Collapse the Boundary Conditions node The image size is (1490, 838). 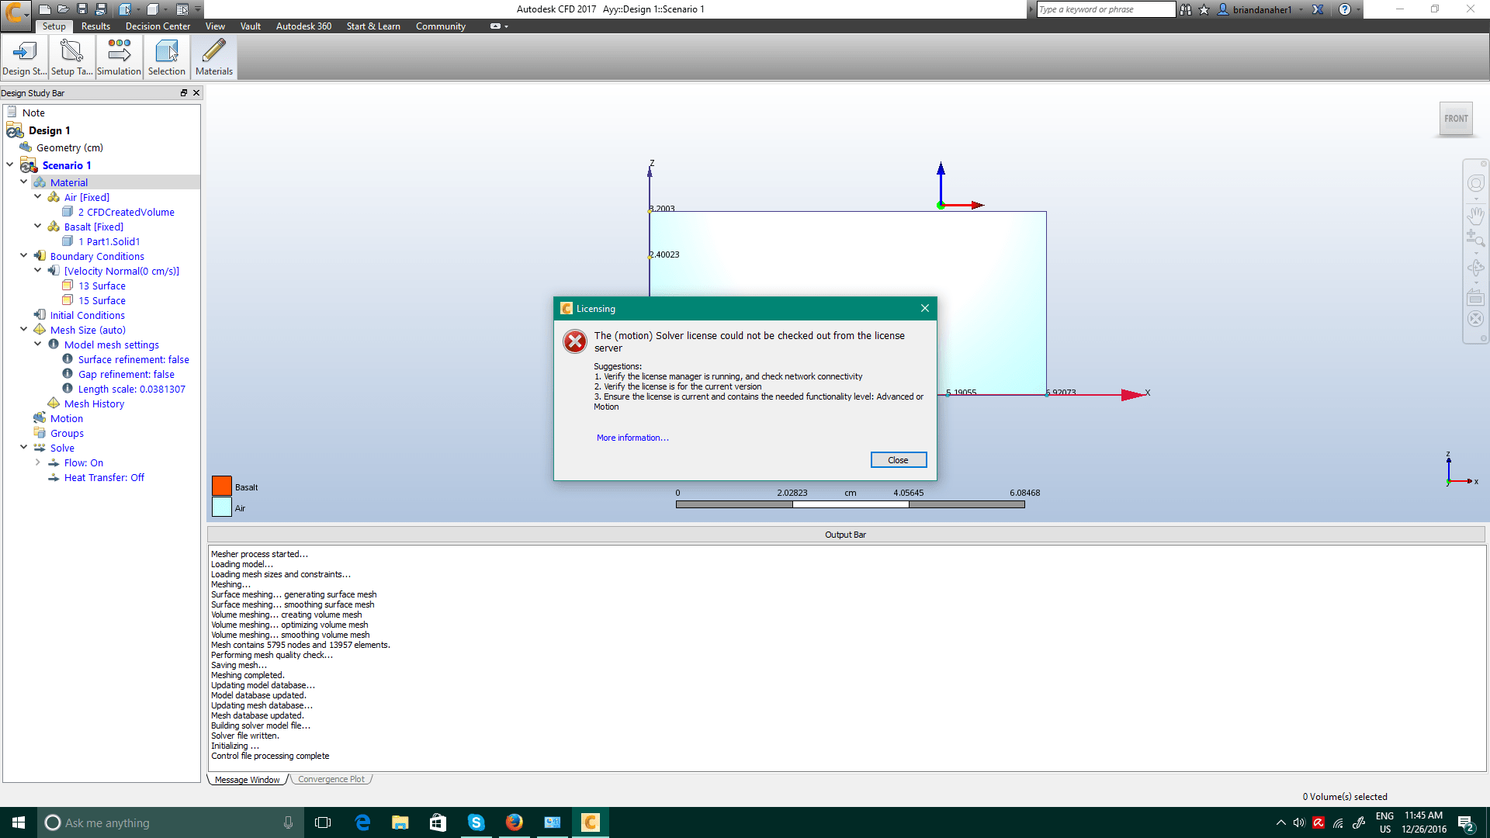tap(23, 255)
